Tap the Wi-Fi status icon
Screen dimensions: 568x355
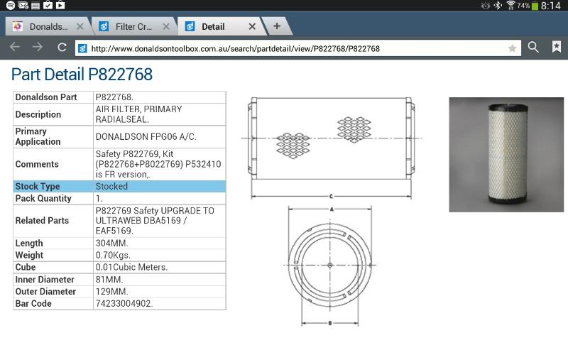(x=510, y=6)
